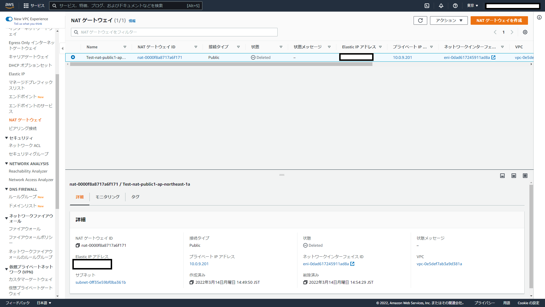Select the Test-nat-public1 row radio button
This screenshot has height=307, width=545.
pyautogui.click(x=73, y=57)
